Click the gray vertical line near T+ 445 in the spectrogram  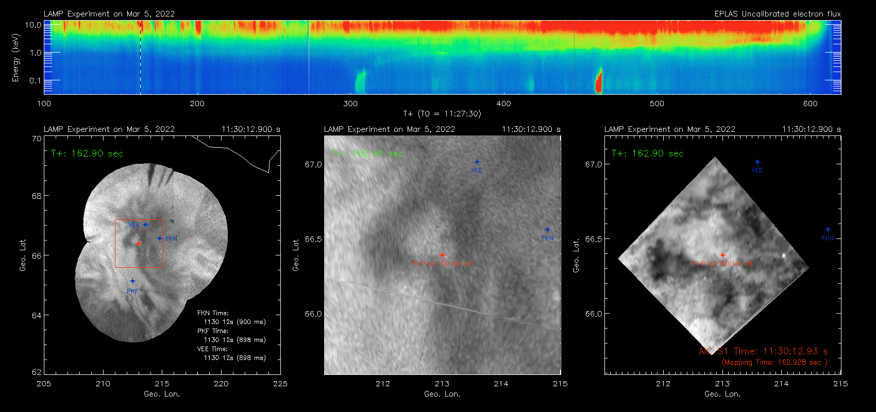click(x=574, y=57)
